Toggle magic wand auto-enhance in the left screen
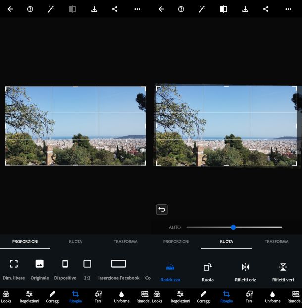 click(51, 9)
